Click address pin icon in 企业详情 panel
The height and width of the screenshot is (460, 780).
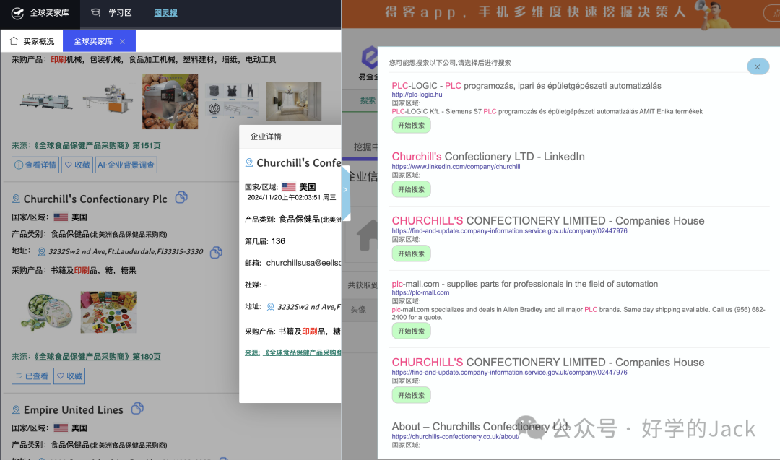(271, 307)
